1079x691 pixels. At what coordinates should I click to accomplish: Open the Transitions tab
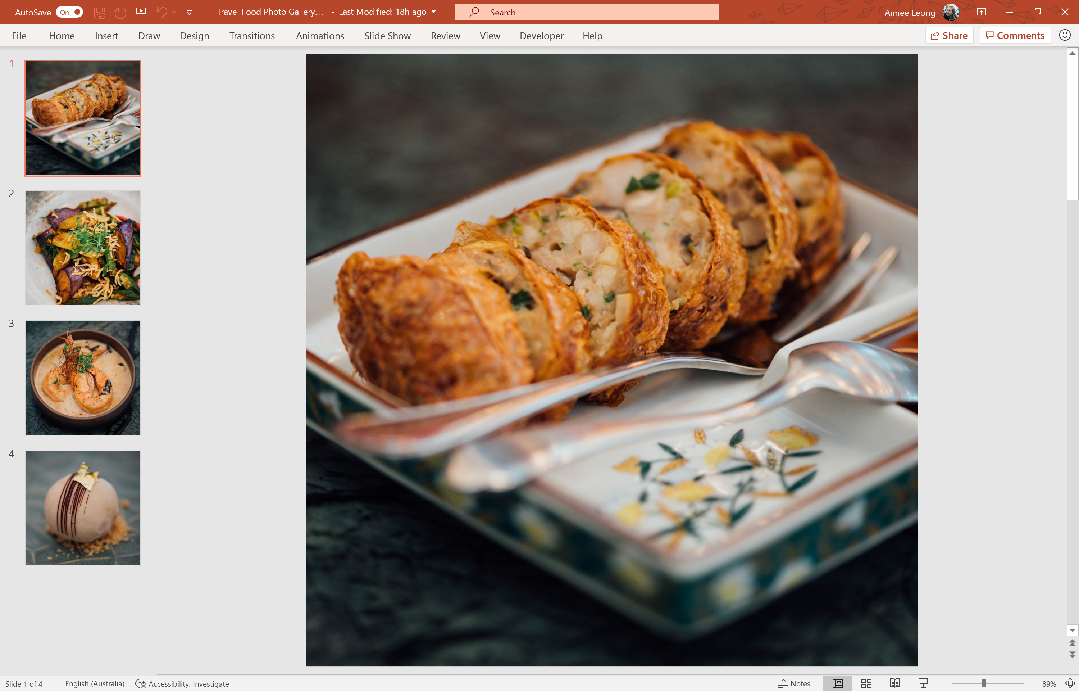(252, 36)
